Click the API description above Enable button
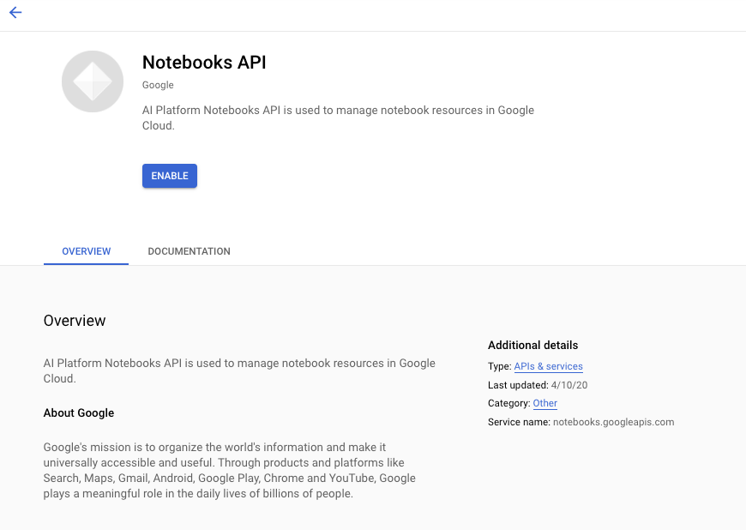The width and height of the screenshot is (746, 530). (338, 117)
